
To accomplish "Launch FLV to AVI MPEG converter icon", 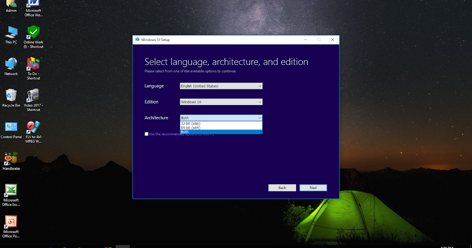I will click(33, 131).
